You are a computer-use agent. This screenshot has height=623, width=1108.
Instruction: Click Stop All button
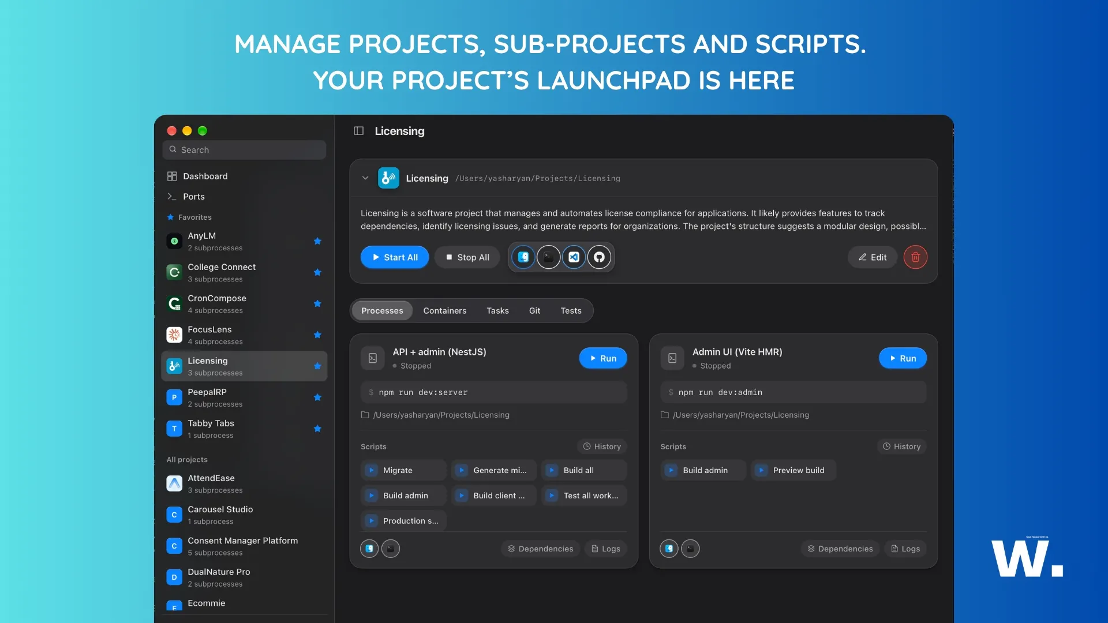[467, 257]
